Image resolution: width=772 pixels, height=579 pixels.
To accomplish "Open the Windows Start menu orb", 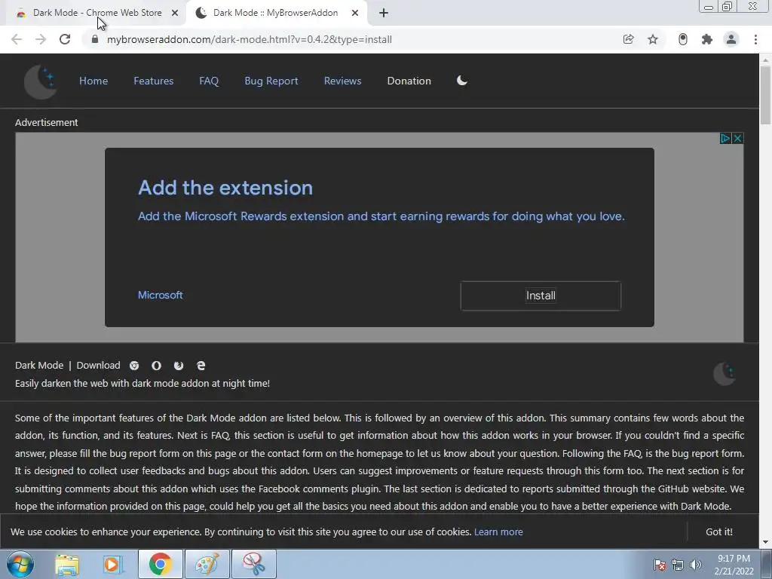I will coord(20,564).
